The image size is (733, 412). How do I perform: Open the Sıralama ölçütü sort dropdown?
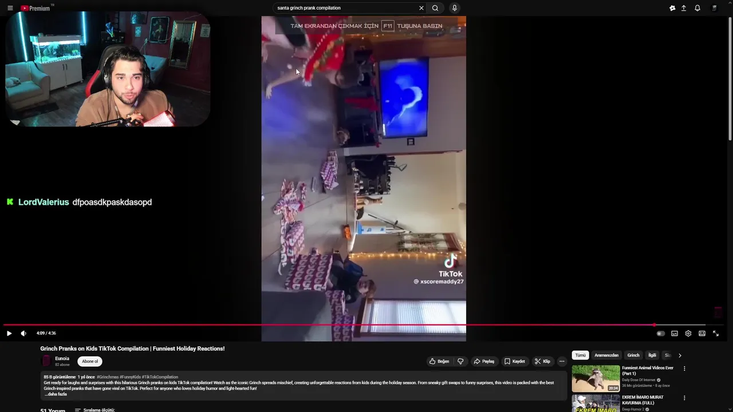[95, 410]
